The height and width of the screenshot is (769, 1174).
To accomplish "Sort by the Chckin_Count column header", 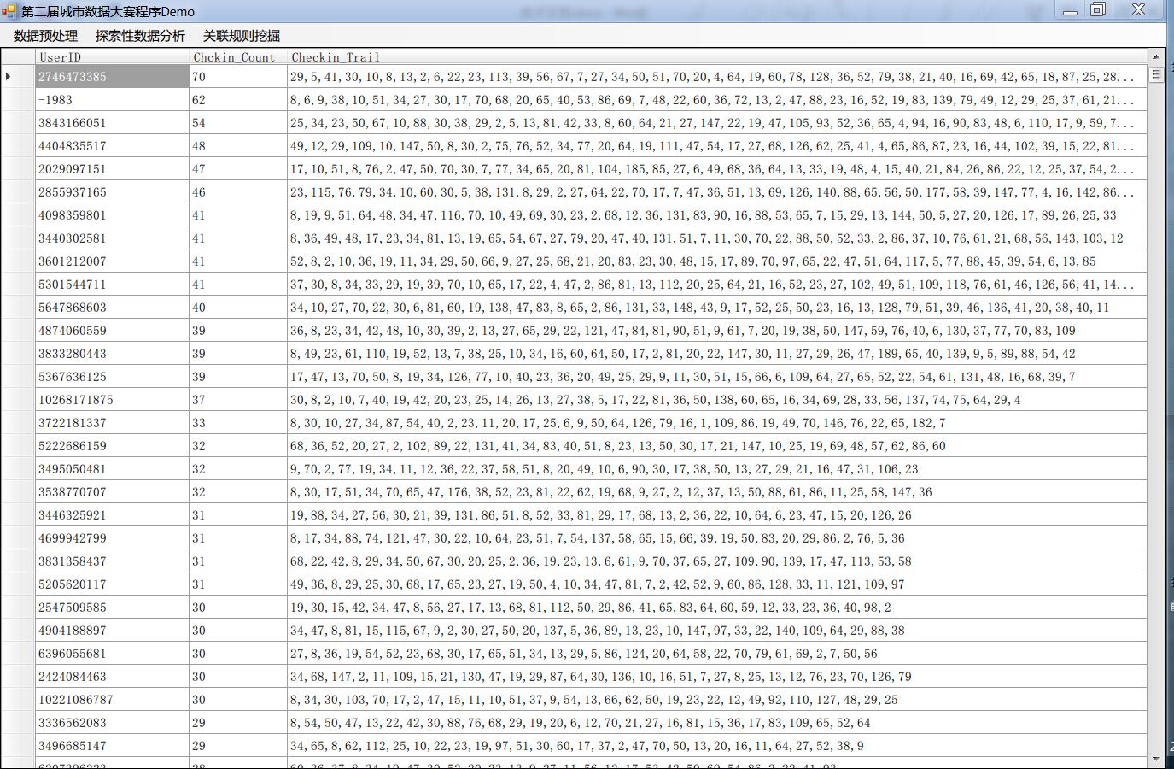I will point(238,57).
